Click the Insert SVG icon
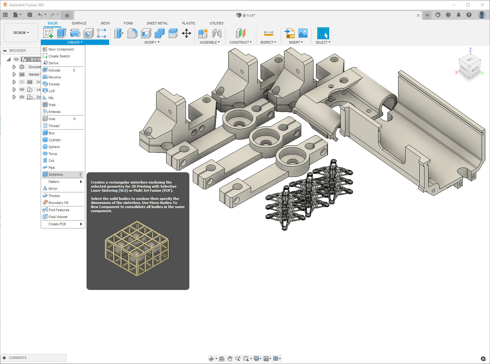The image size is (490, 364). pyautogui.click(x=289, y=33)
